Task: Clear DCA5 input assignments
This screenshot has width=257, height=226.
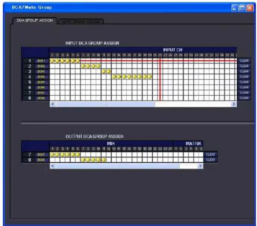Action: [x=244, y=82]
